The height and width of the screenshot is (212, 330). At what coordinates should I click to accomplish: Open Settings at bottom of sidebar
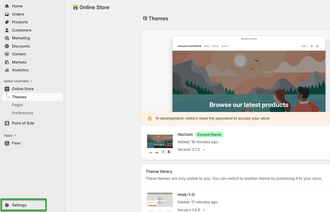(x=19, y=205)
